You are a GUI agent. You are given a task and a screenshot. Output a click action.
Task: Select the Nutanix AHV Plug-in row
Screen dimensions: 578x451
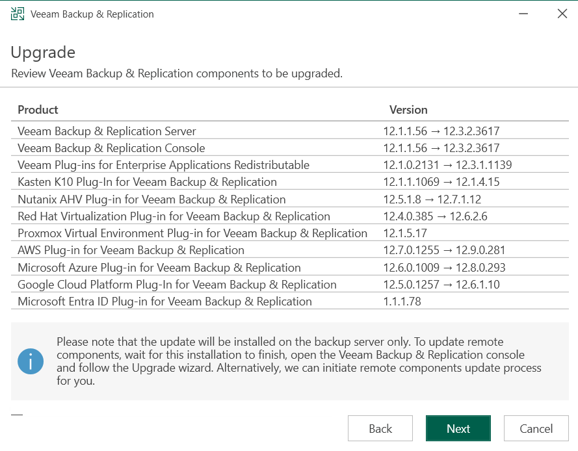pyautogui.click(x=290, y=199)
